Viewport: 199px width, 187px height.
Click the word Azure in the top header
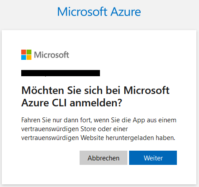126,12
